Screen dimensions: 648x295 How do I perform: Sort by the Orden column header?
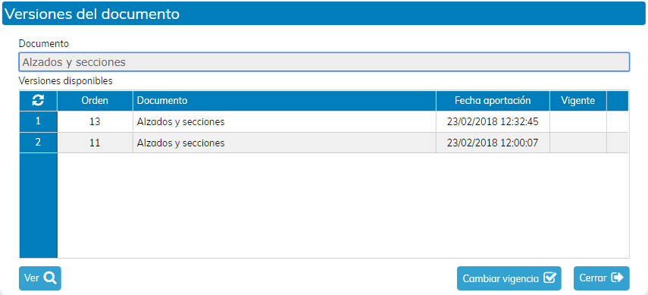tap(95, 101)
